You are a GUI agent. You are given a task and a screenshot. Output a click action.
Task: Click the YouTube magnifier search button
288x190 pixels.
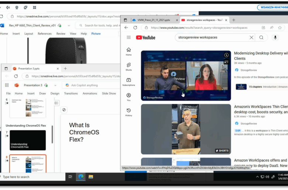(261, 38)
